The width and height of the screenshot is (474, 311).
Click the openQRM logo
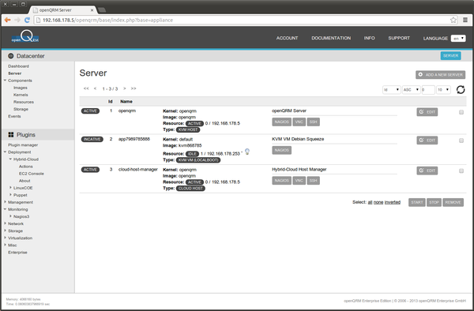pos(25,36)
